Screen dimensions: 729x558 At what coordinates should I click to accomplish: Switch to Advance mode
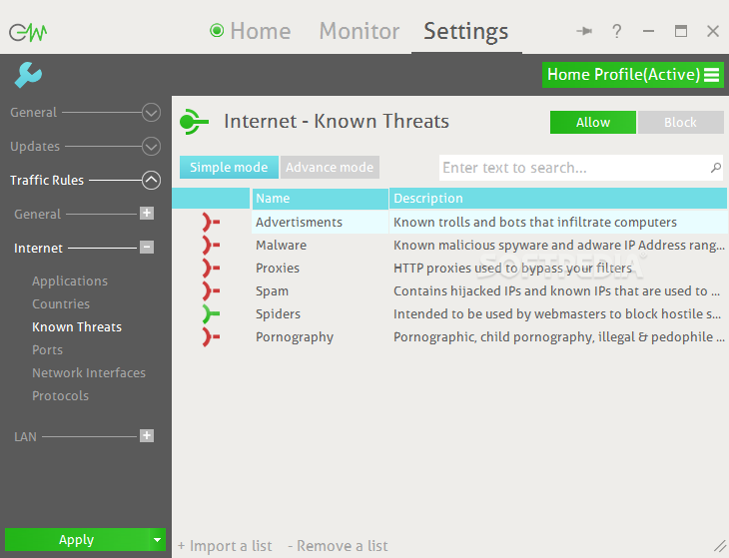click(x=330, y=168)
